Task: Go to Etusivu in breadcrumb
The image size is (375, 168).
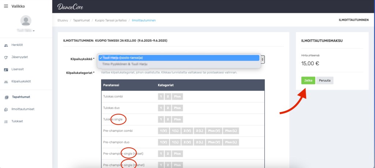Action: [63, 20]
